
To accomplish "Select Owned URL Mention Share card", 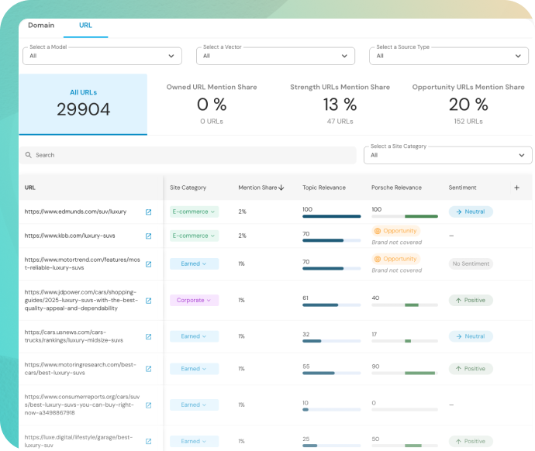I will (212, 104).
